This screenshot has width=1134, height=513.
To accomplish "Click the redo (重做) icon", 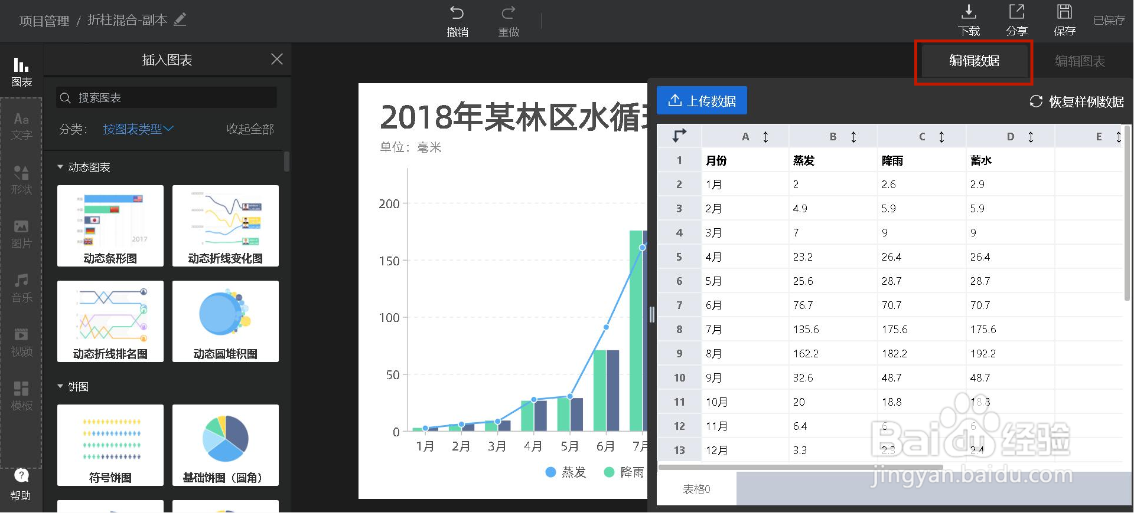I will [509, 13].
